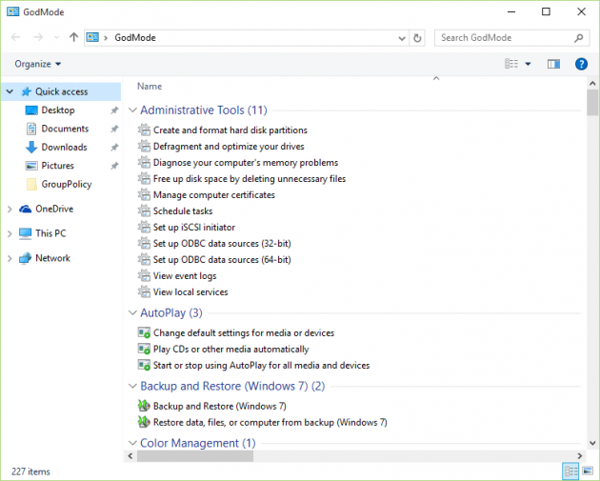Screen dimensions: 600x481
Task: Select OneDrive in navigation pane
Action: point(54,209)
